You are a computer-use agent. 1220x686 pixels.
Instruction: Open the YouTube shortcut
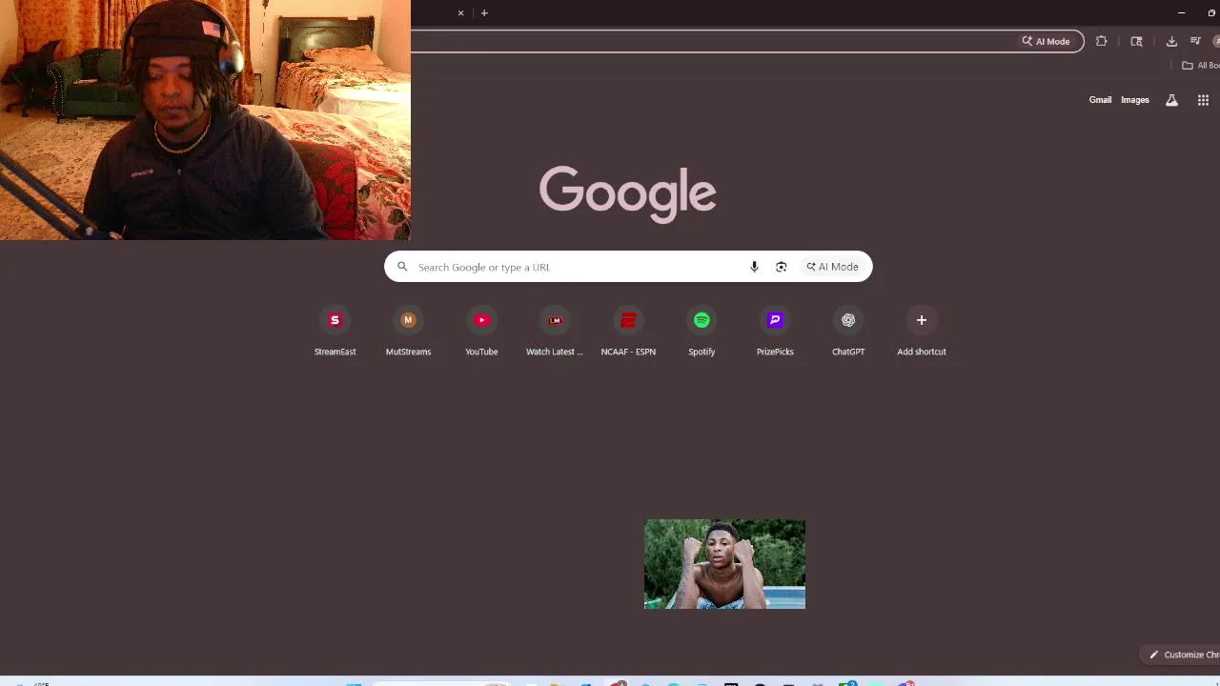click(481, 332)
